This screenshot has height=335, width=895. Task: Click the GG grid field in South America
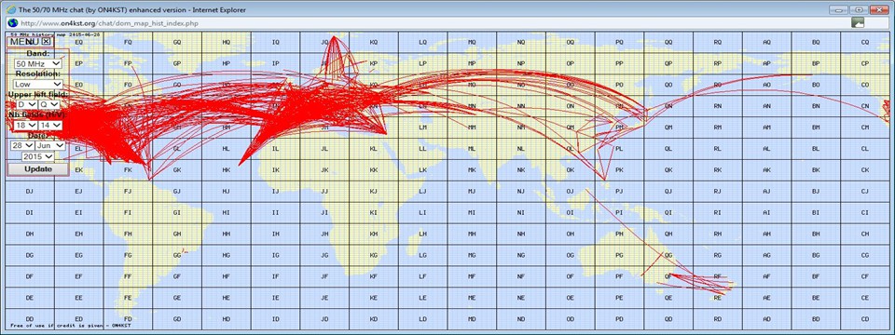[177, 255]
